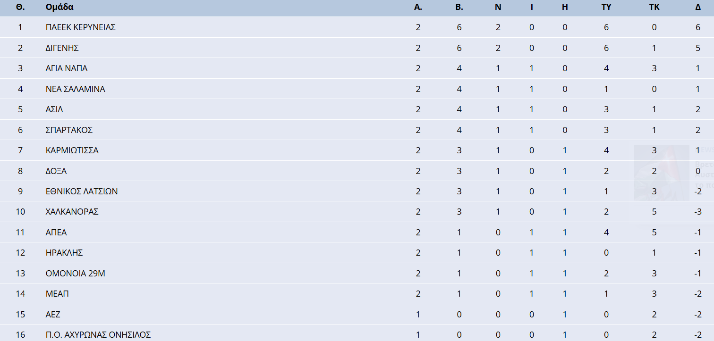Open the ΑΠΕΑ team entry

56,233
